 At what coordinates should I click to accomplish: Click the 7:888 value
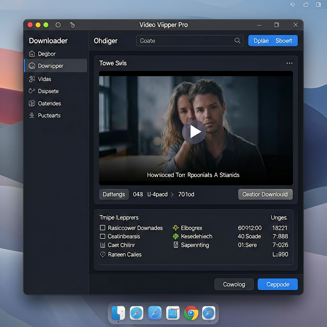tap(280, 236)
